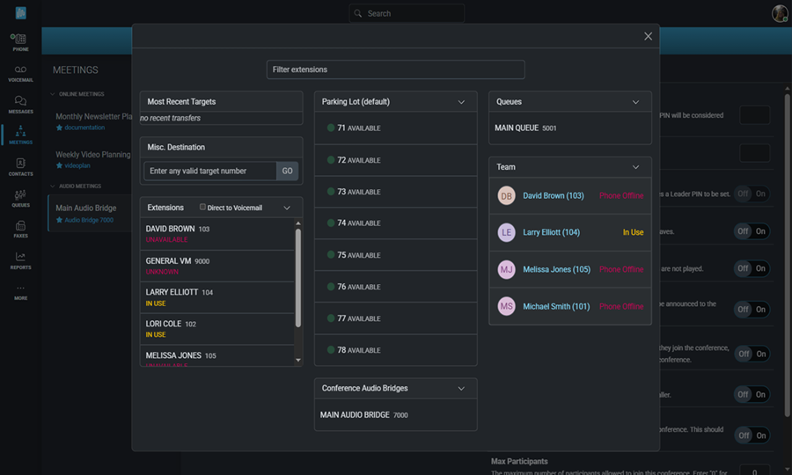Open the Faxes sidebar icon
792x475 pixels.
click(19, 230)
